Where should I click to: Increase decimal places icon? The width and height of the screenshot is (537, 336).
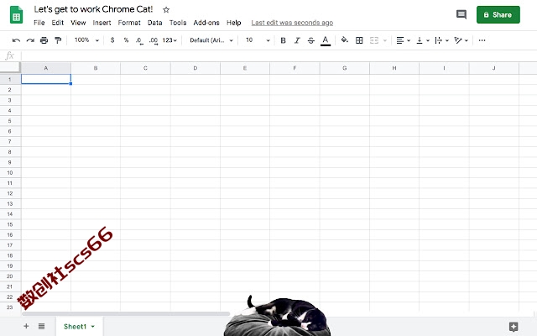pos(154,40)
